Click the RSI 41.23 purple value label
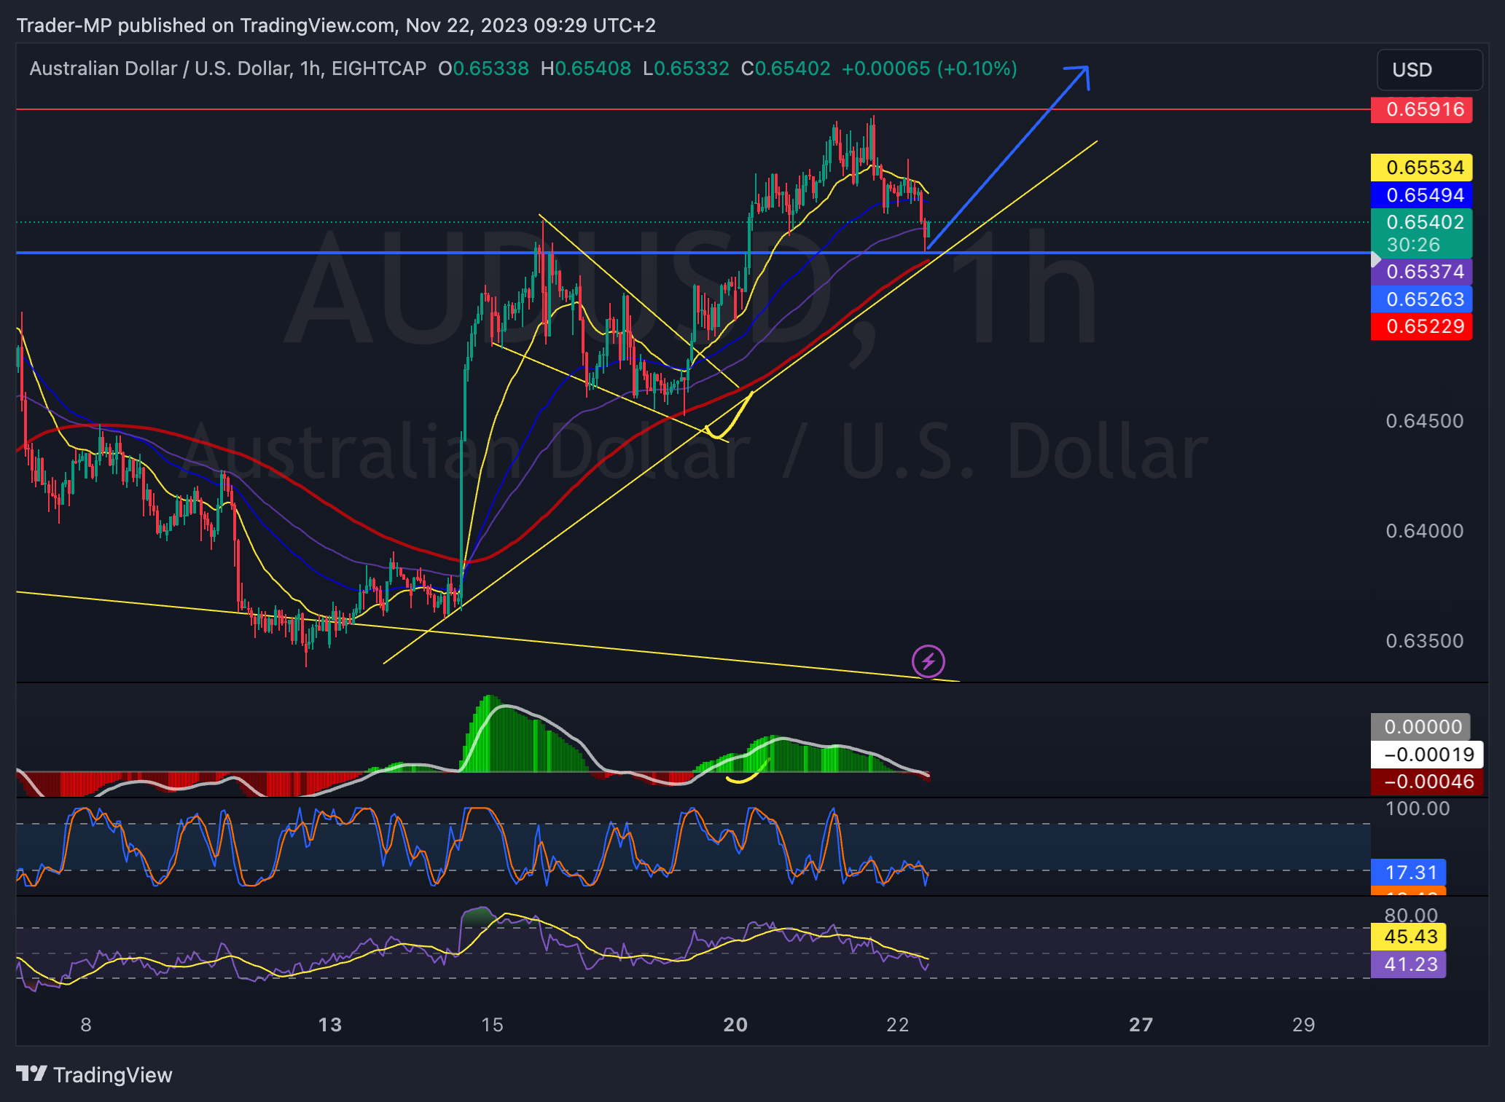Viewport: 1505px width, 1102px height. coord(1409,964)
